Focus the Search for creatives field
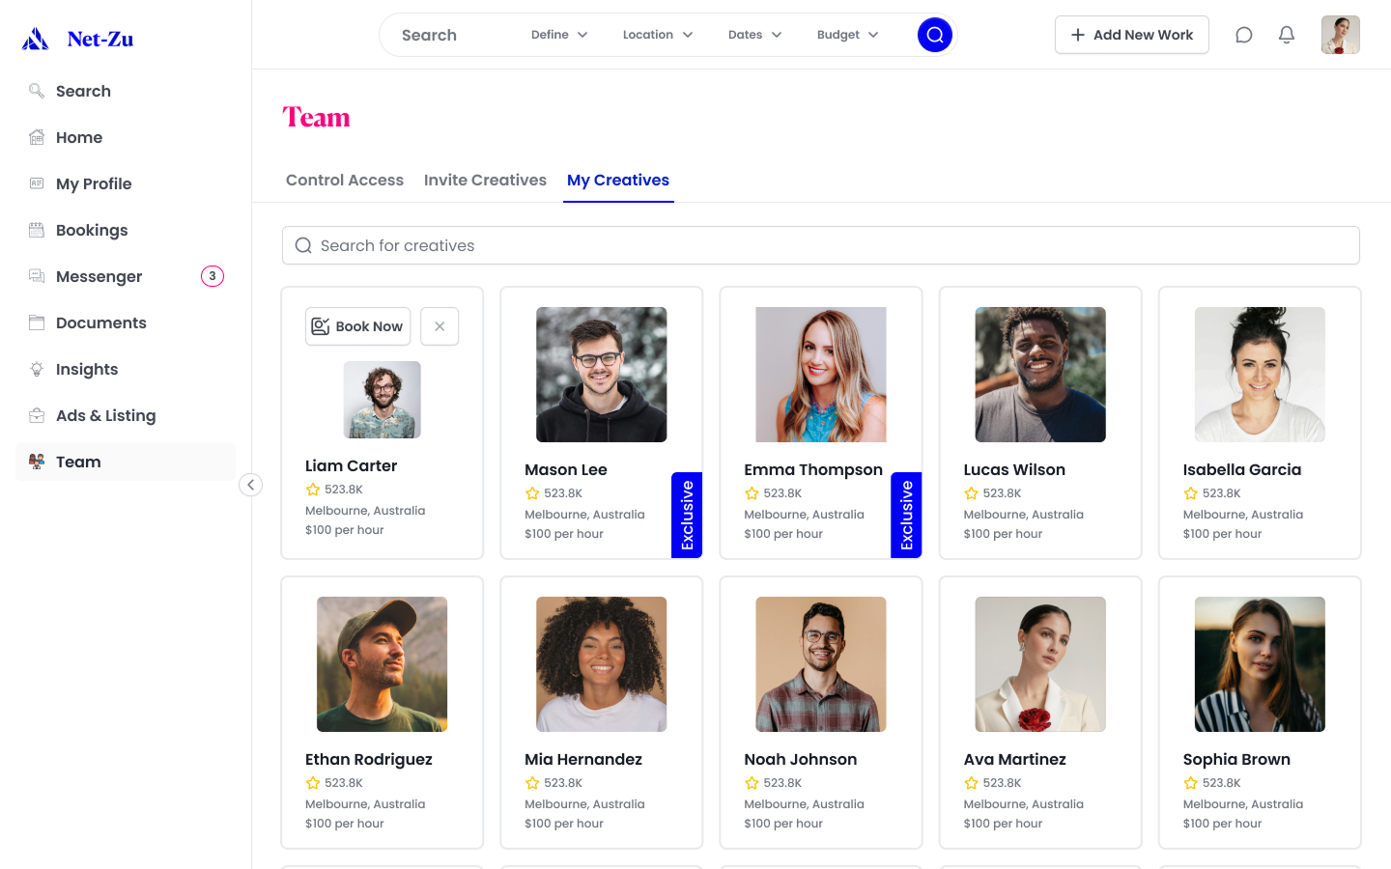This screenshot has height=869, width=1391. (x=820, y=245)
